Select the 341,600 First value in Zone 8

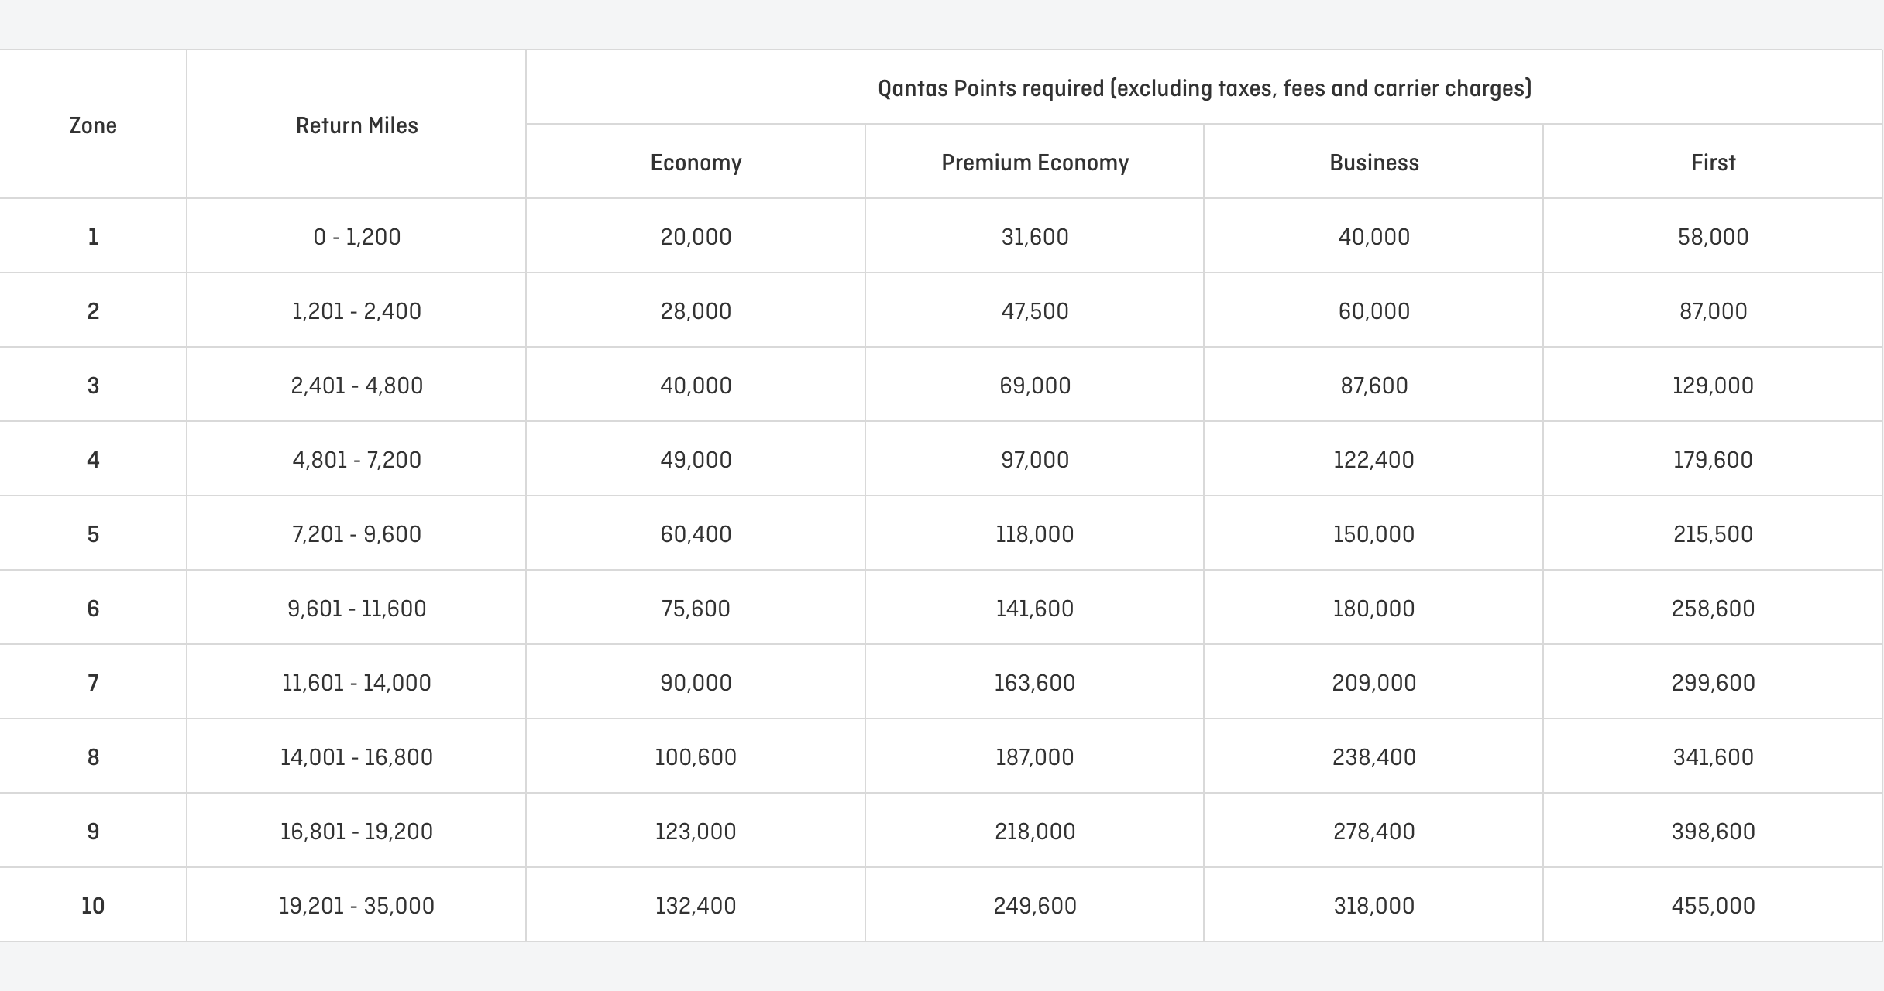1713,756
